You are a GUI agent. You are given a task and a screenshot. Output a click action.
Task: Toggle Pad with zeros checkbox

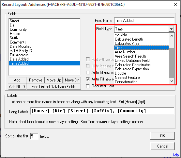[88, 60]
